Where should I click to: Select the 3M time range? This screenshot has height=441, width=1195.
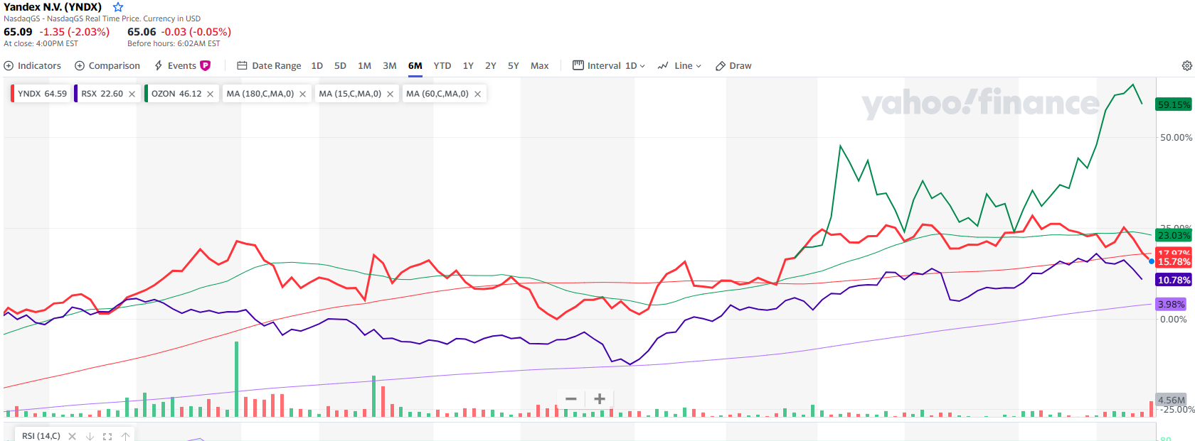point(390,65)
